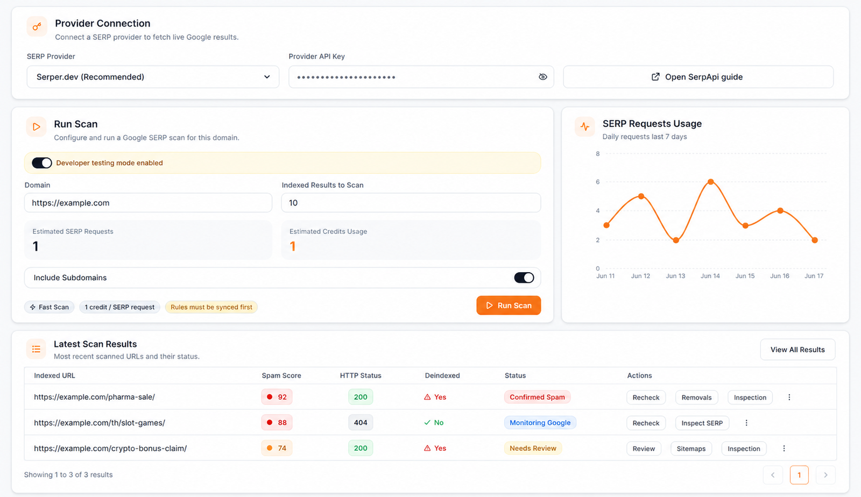The width and height of the screenshot is (861, 497).
Task: Click Inspect SERP for slot-games URL
Action: pos(702,423)
